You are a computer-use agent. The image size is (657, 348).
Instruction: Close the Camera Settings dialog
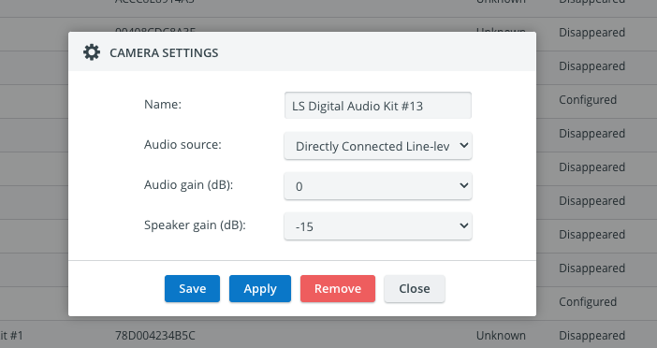pos(415,288)
